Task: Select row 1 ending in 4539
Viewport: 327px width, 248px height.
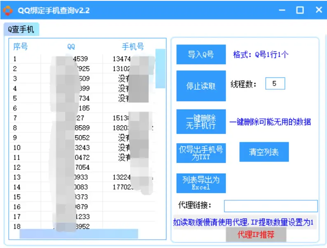Action: 83,59
